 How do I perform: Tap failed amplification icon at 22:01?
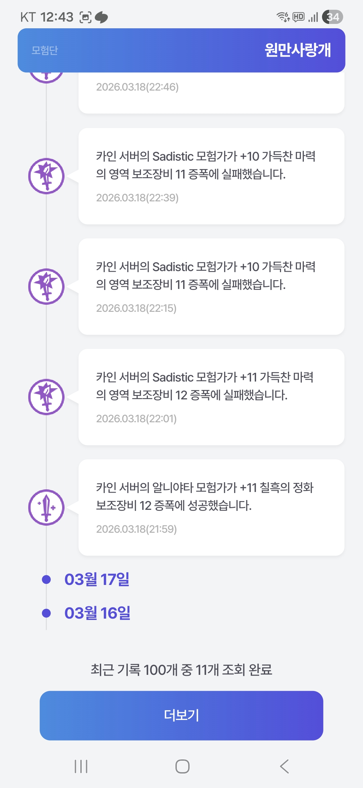(x=46, y=397)
